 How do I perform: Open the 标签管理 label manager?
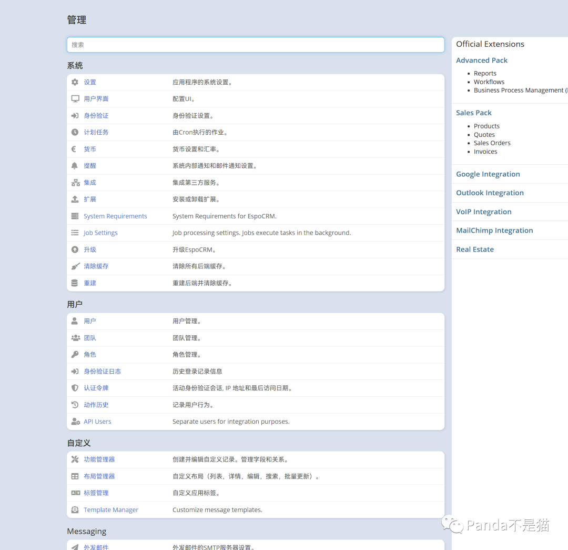tap(96, 493)
